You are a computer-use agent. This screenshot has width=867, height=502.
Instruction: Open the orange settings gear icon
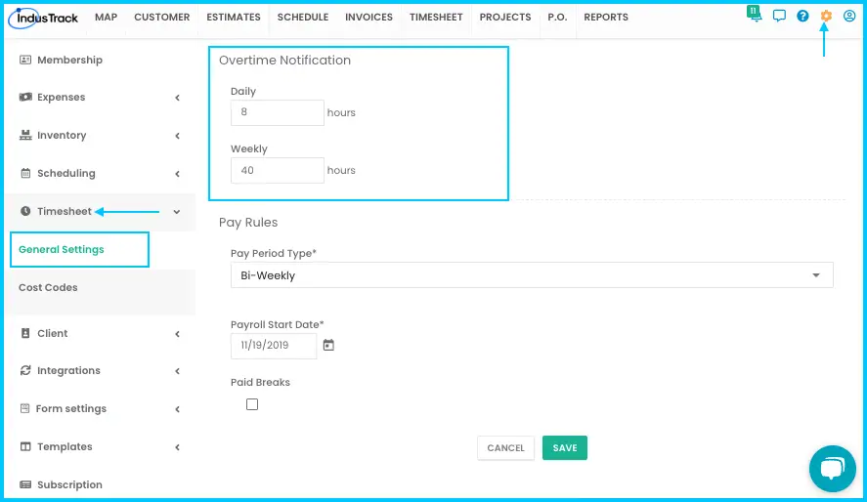pyautogui.click(x=826, y=16)
